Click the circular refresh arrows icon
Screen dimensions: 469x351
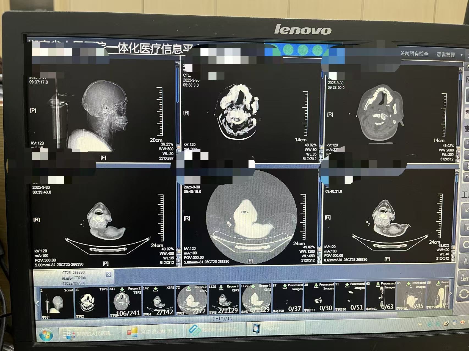click(x=464, y=294)
